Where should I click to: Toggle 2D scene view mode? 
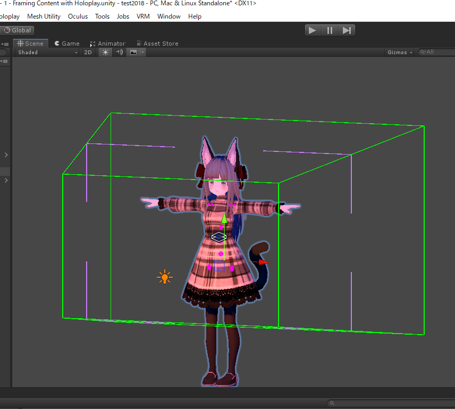pyautogui.click(x=88, y=52)
